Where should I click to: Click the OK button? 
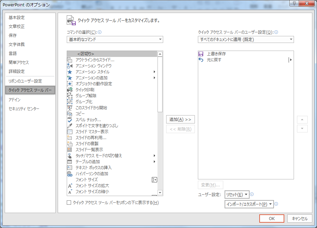coord(272,219)
